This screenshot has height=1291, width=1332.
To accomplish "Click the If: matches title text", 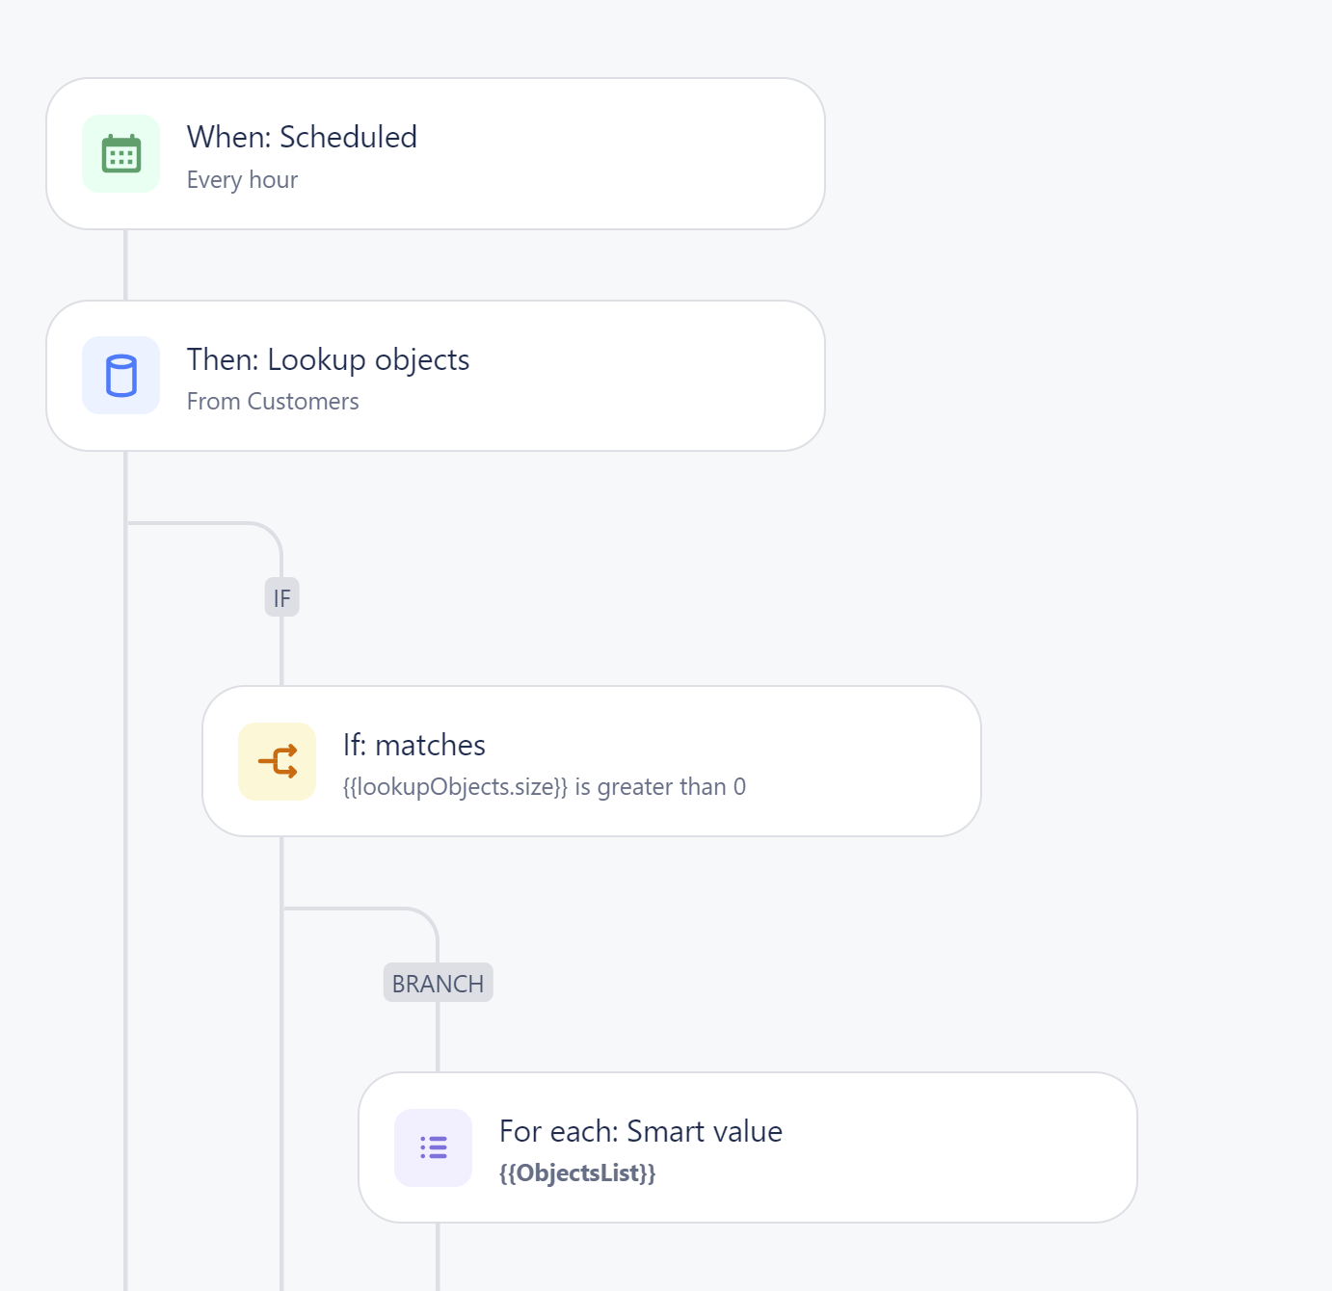I will pyautogui.click(x=414, y=745).
